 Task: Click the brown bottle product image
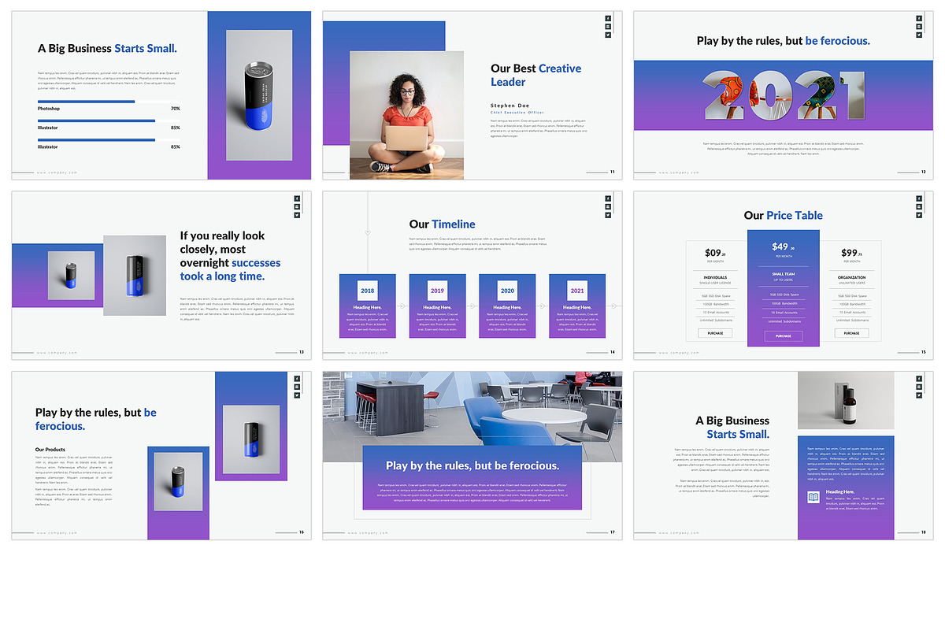coord(845,400)
